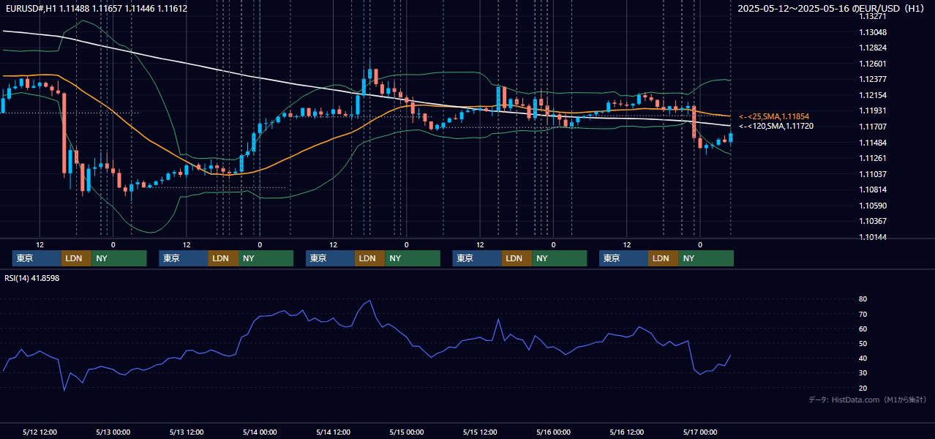Click price axis value 1.12154
Screen dimensions: 935x439
[872, 95]
